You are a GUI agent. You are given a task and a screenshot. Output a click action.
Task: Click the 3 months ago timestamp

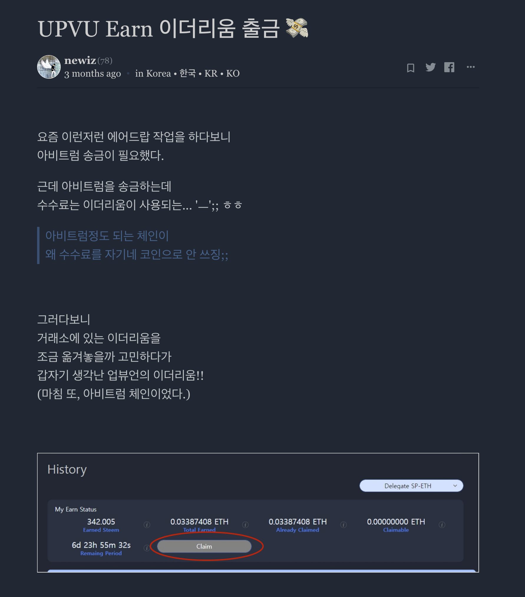pos(93,73)
